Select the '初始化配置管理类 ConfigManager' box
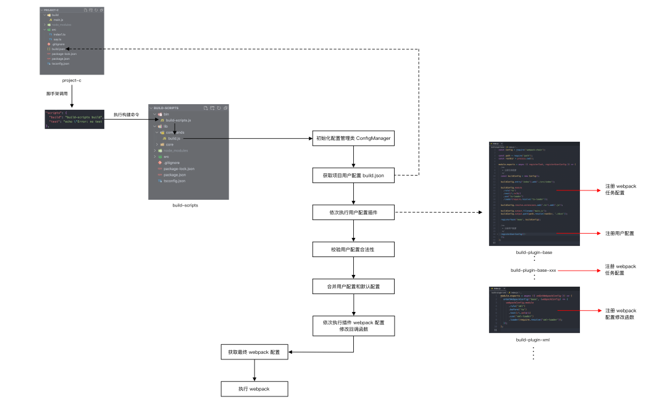The width and height of the screenshot is (667, 410). (353, 138)
